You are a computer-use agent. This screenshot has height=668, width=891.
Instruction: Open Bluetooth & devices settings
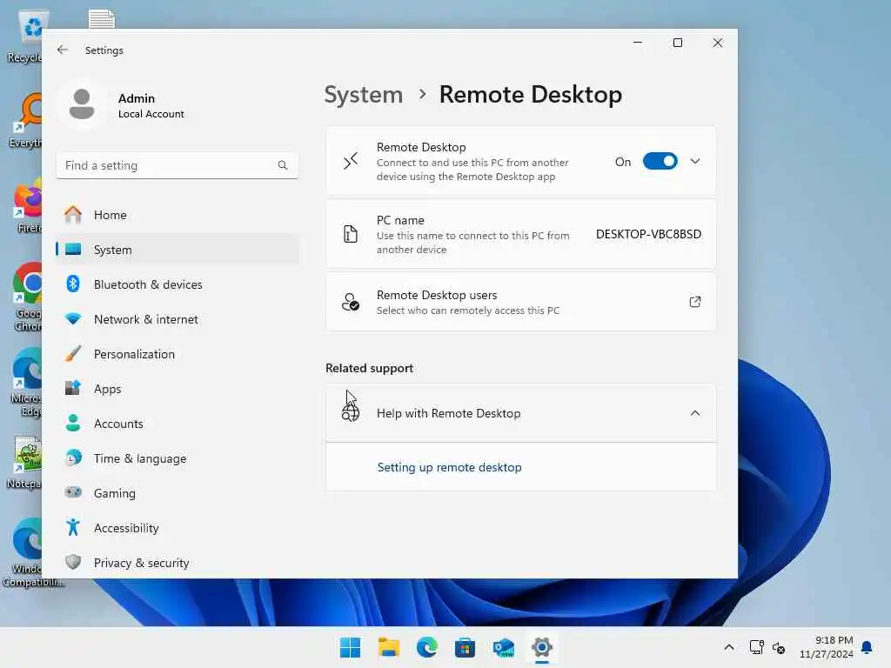178,284
